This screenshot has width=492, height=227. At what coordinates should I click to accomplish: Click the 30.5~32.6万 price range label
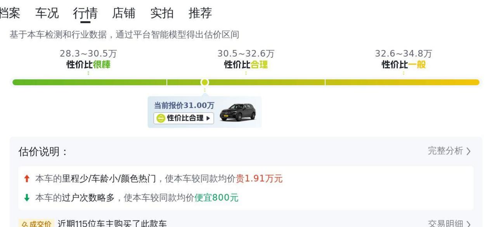click(x=246, y=54)
